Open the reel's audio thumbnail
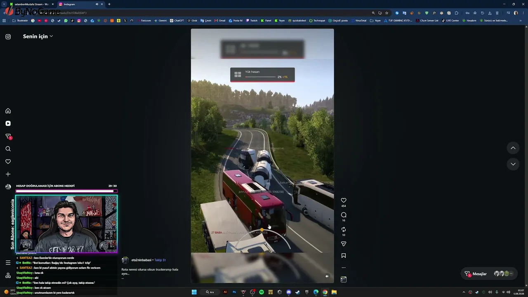The image size is (528, 297). coord(344,280)
